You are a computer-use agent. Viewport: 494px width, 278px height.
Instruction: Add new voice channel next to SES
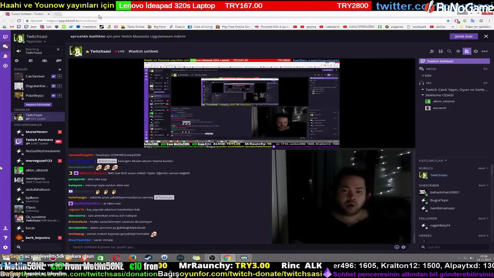click(x=486, y=83)
